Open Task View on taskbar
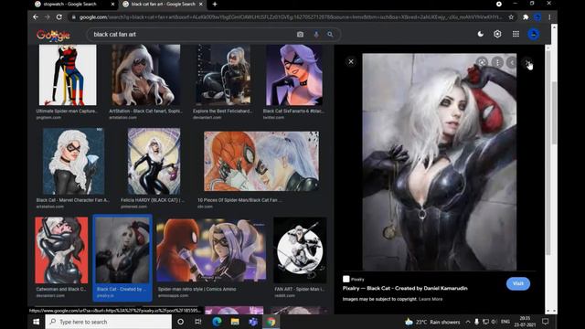The height and width of the screenshot is (329, 585). [198, 322]
